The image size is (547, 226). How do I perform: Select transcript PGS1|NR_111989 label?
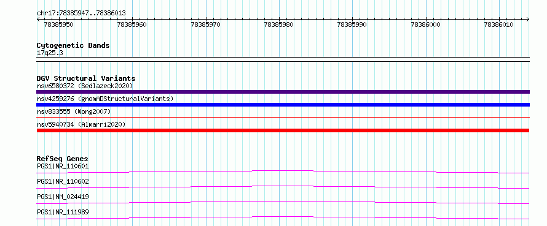tap(63, 212)
